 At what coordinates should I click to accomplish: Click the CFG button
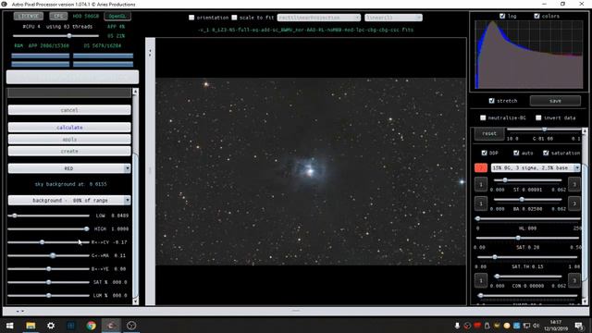58,17
